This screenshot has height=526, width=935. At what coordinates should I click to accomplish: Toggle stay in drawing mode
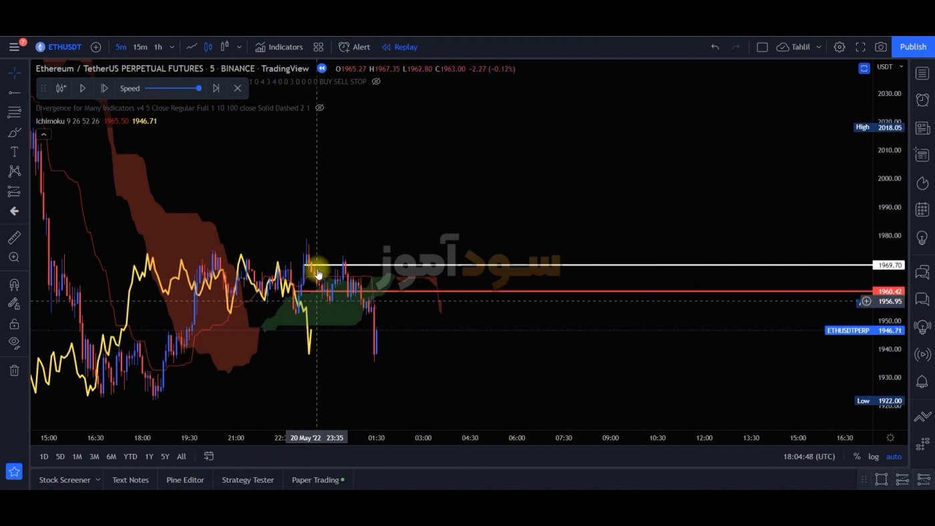(14, 304)
